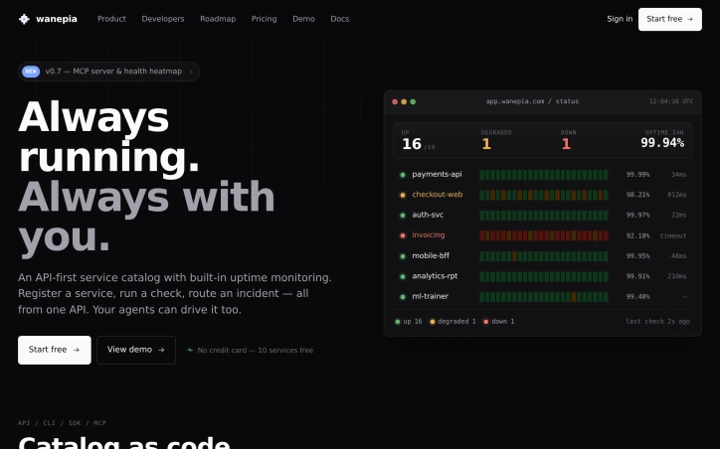Go to the Developers page

(x=163, y=19)
